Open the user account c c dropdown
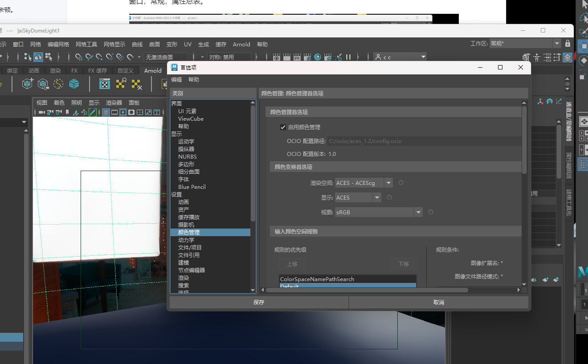Screen dimensions: 588x364 tap(400, 57)
